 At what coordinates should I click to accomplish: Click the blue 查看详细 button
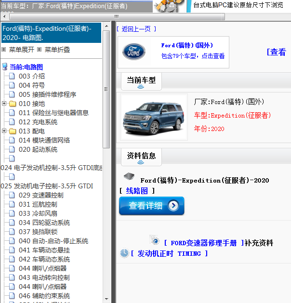(151, 206)
